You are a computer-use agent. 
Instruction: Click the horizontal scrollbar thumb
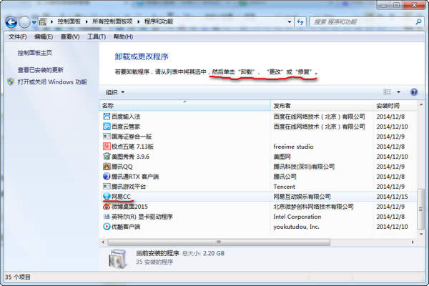click(219, 242)
